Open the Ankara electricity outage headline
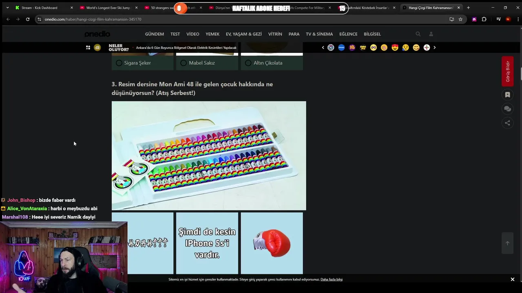Image resolution: width=522 pixels, height=293 pixels. point(186,48)
